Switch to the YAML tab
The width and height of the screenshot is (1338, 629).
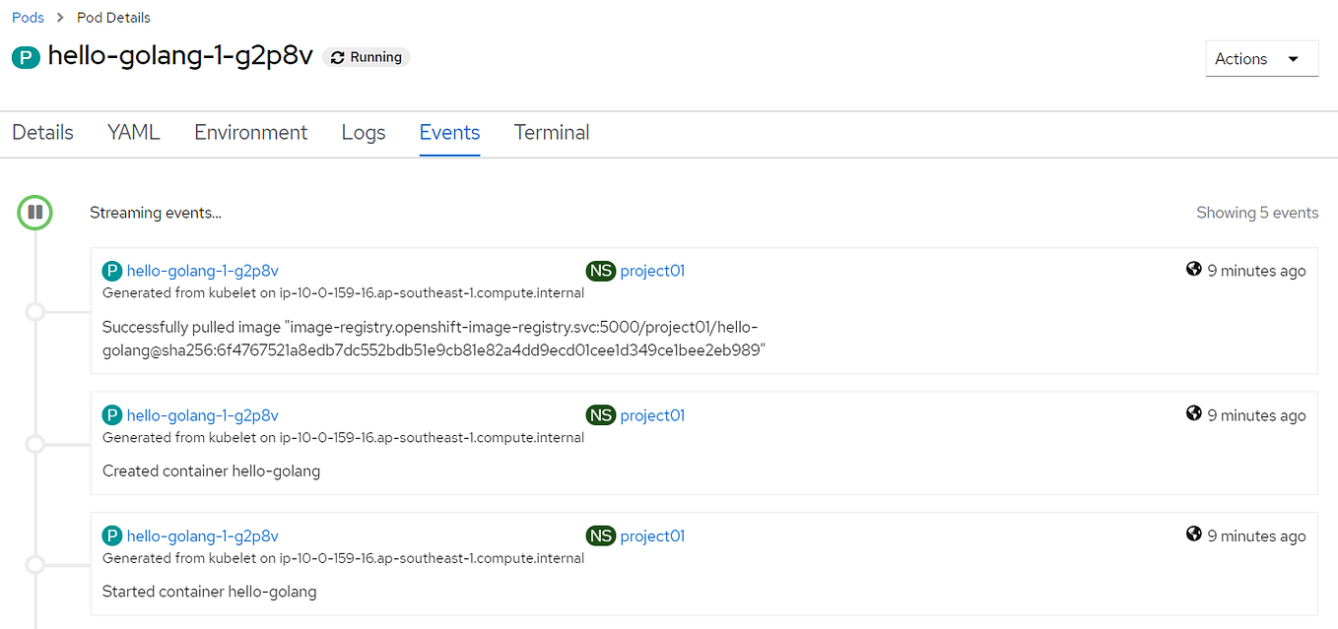[x=133, y=132]
